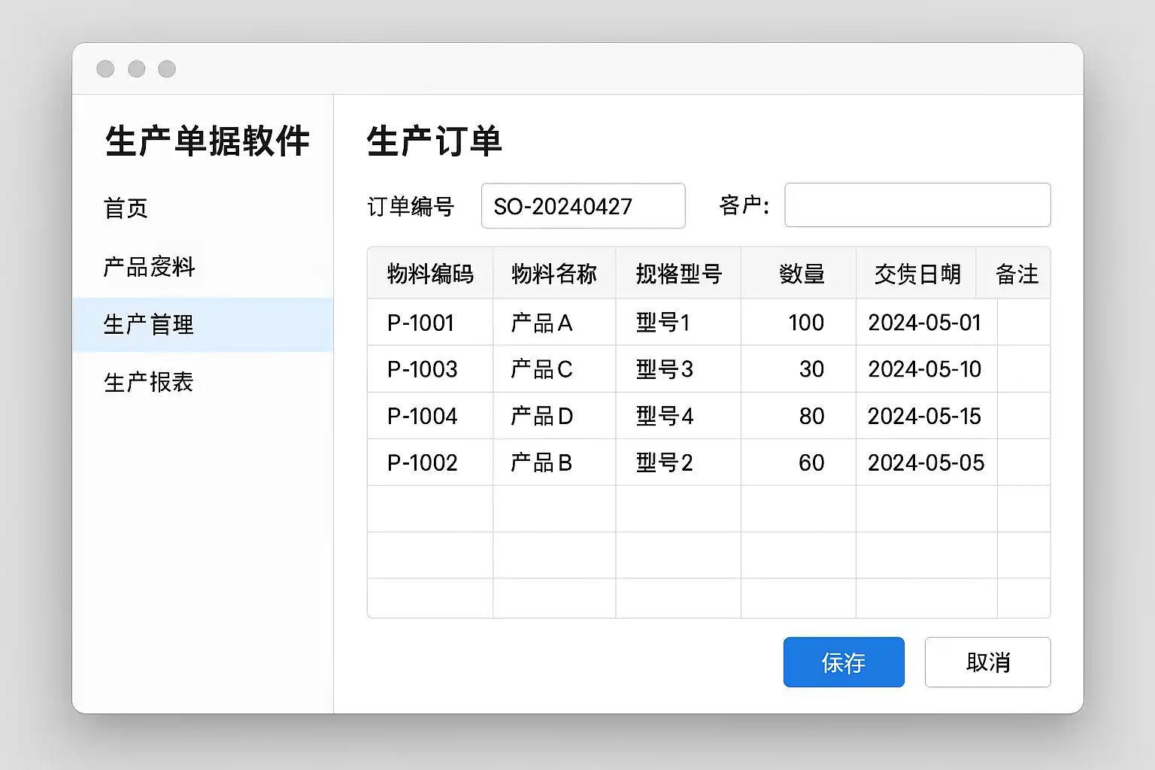Viewport: 1155px width, 770px height.
Task: Open 首页 in the sidebar
Action: click(x=126, y=208)
